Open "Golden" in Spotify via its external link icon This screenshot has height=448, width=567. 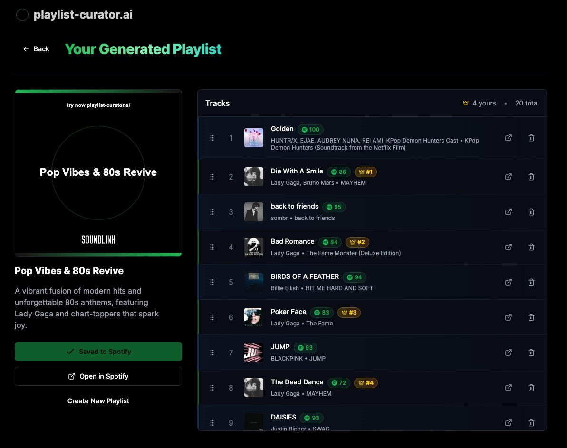(x=508, y=138)
